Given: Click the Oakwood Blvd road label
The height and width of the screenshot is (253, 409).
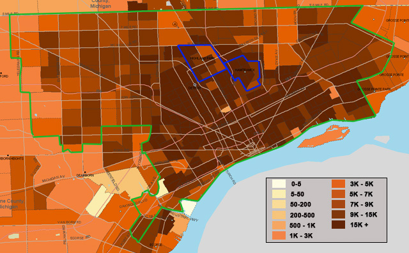Looking at the screenshot, I should click(134, 204).
